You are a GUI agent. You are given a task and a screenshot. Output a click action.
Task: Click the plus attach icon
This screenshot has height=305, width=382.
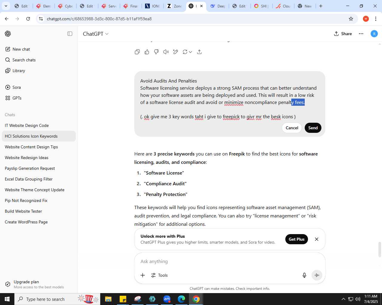pyautogui.click(x=143, y=275)
